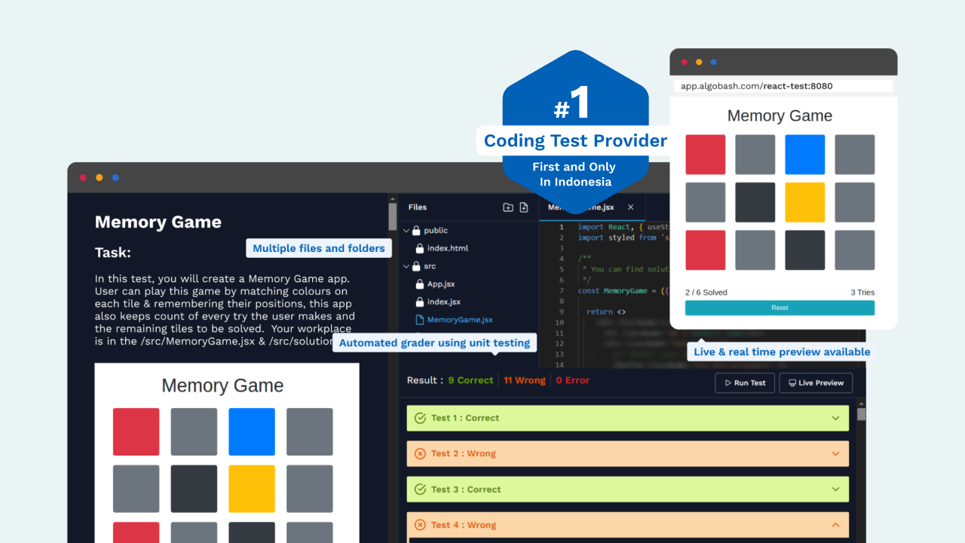
Task: Select the src folder name
Action: tap(430, 266)
